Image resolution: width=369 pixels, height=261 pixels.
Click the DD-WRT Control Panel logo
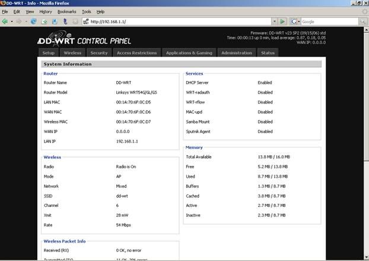point(84,40)
